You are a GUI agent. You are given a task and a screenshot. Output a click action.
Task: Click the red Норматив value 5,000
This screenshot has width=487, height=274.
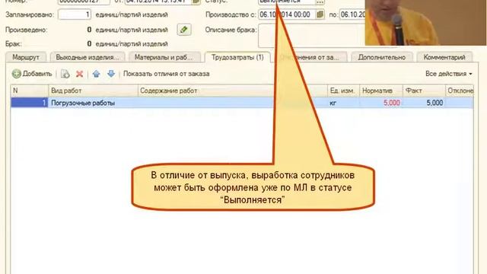[x=381, y=103]
